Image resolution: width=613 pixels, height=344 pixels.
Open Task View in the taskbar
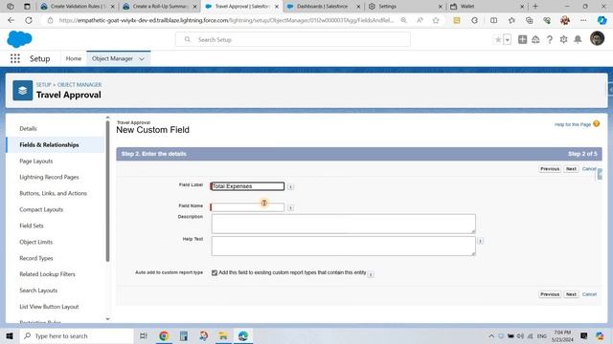[x=143, y=335]
